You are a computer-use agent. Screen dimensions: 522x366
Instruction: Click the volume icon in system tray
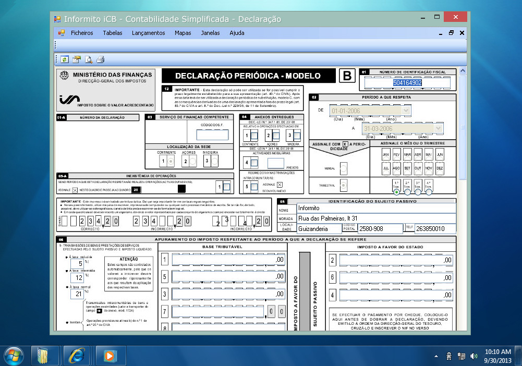(x=474, y=357)
